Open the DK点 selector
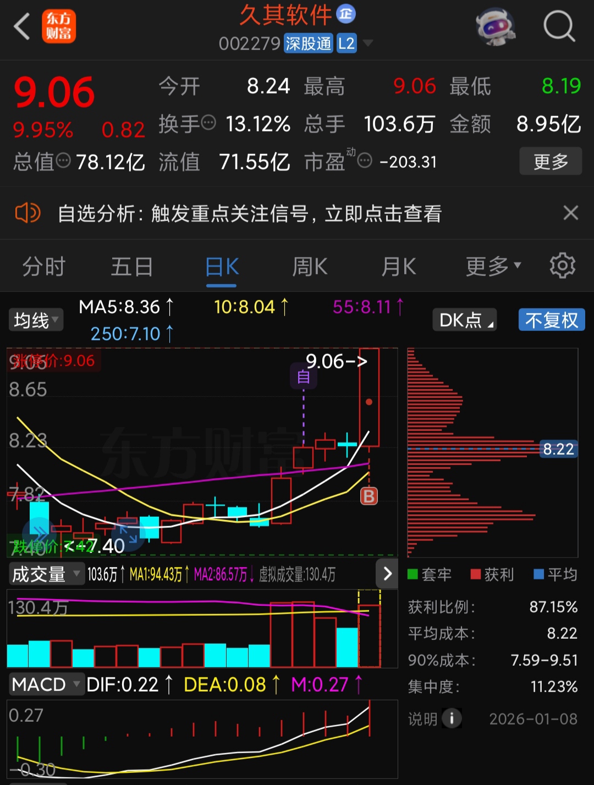594x785 pixels. 465,320
